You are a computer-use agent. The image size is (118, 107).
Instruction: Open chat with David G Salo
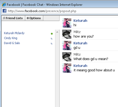point(12,43)
